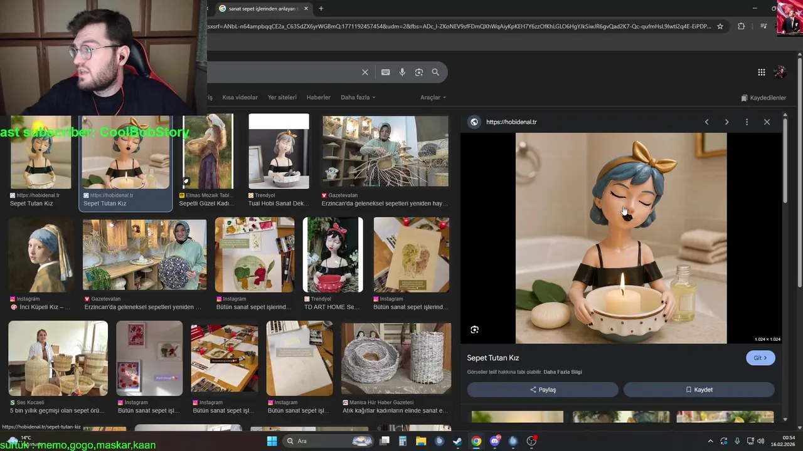Close the 'sanat sepet işlerinden' tab
This screenshot has height=451, width=803.
[307, 9]
